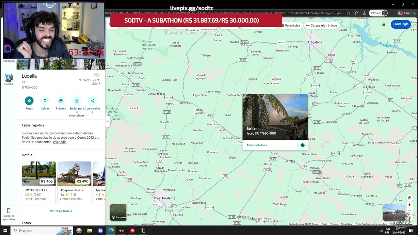This screenshot has width=418, height=235.
Task: Open the Windows Start menu
Action: pos(5,231)
